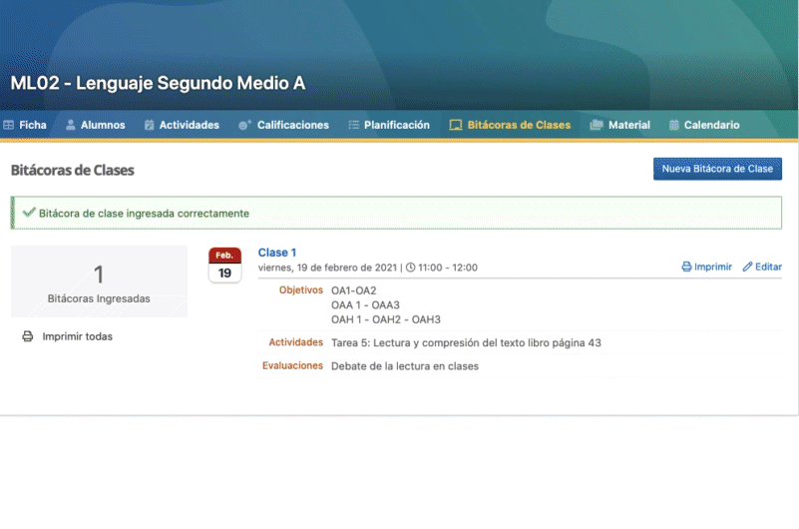Click the Bitácoras de Clases page heading
Image resolution: width=799 pixels, height=529 pixels.
coord(73,171)
